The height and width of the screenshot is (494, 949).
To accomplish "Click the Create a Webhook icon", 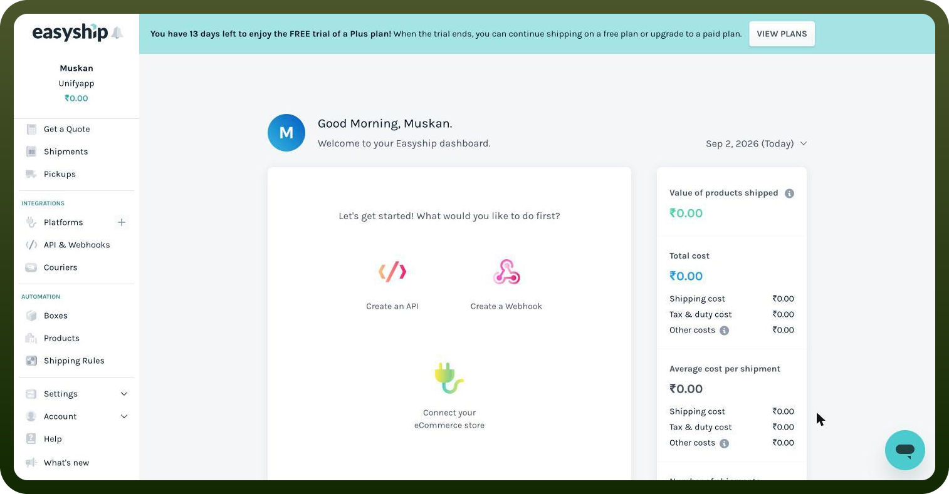I will click(x=506, y=272).
